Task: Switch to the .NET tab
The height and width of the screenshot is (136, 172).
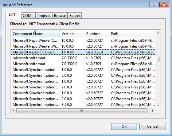Action: point(14,15)
